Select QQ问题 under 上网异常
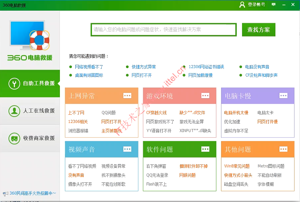 (x=108, y=113)
